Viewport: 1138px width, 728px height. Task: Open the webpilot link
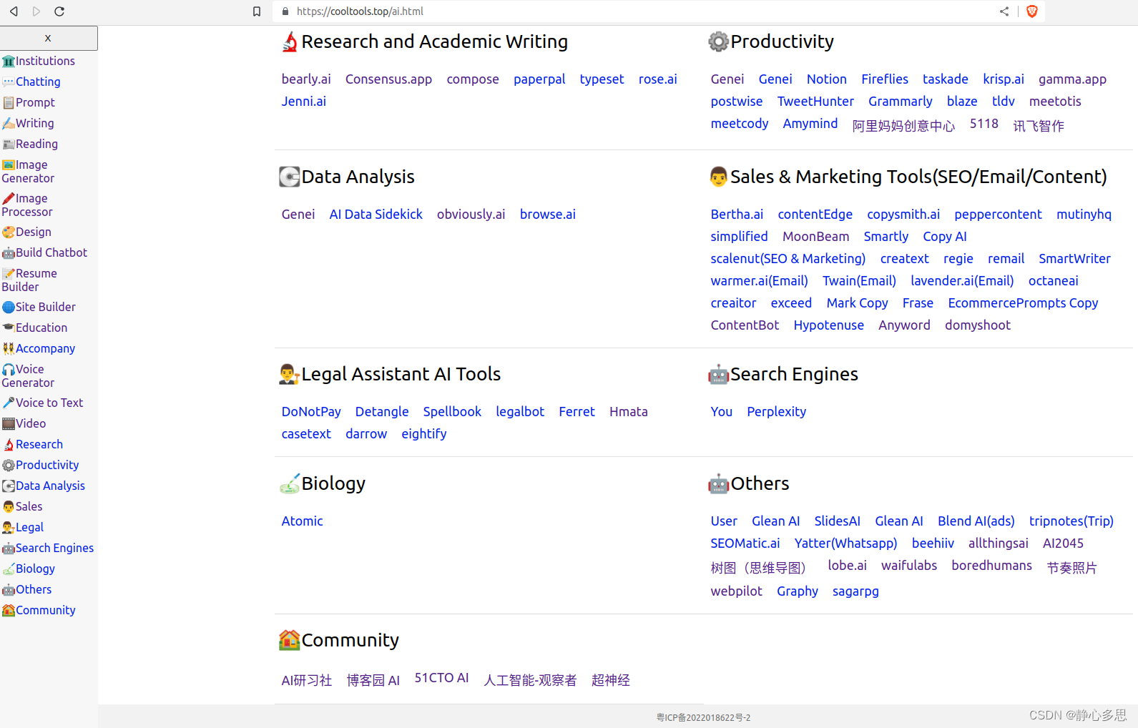click(x=736, y=591)
